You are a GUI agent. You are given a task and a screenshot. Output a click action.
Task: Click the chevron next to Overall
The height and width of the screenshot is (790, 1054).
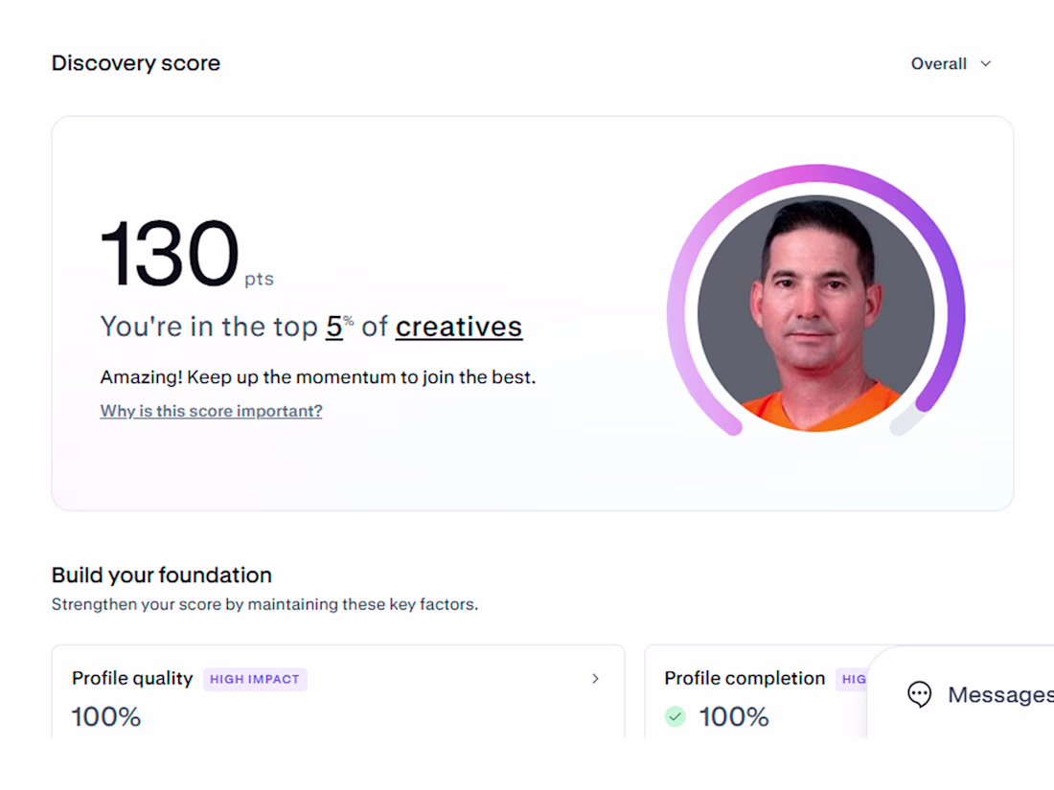[985, 64]
